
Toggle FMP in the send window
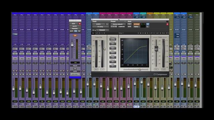click(79, 31)
